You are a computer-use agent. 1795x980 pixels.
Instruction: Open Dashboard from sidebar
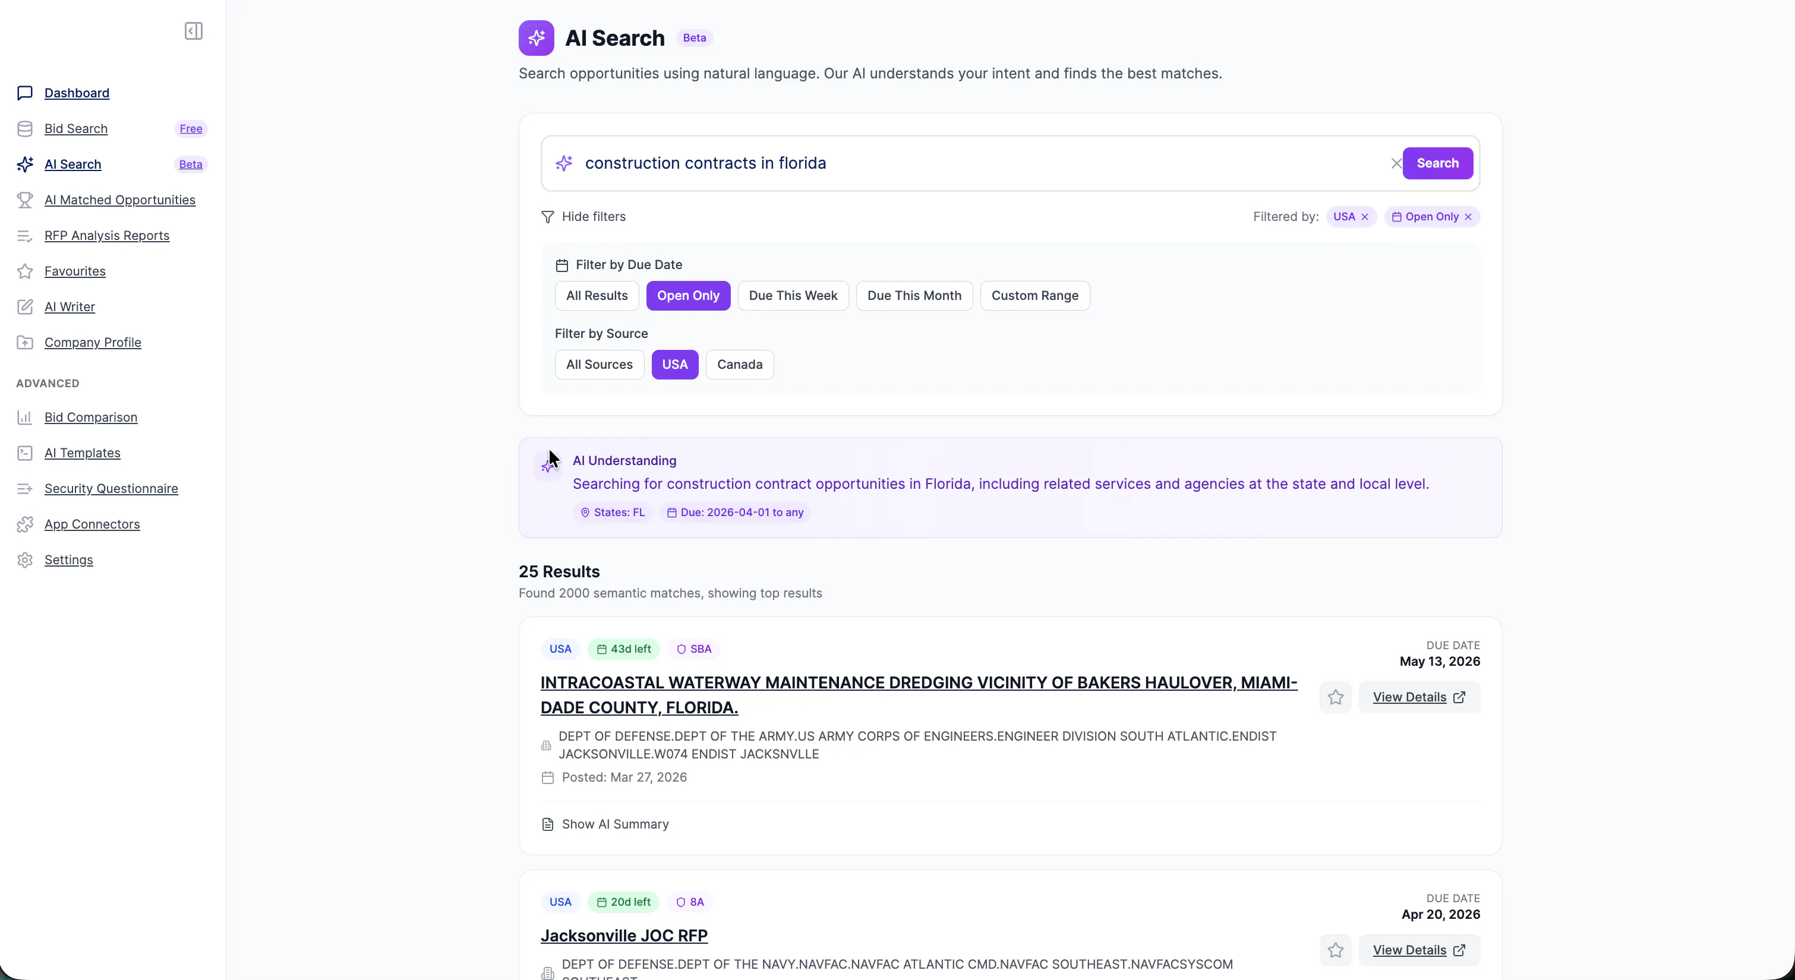tap(77, 93)
